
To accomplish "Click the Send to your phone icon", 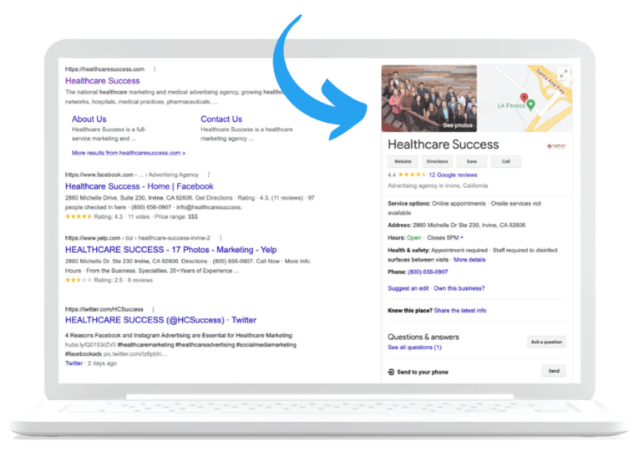I will click(x=391, y=372).
